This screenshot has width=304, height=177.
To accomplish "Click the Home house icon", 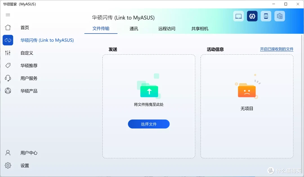I will point(8,27).
